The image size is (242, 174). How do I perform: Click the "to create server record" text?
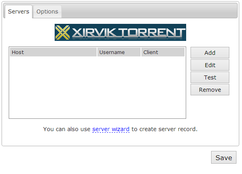[164, 129]
